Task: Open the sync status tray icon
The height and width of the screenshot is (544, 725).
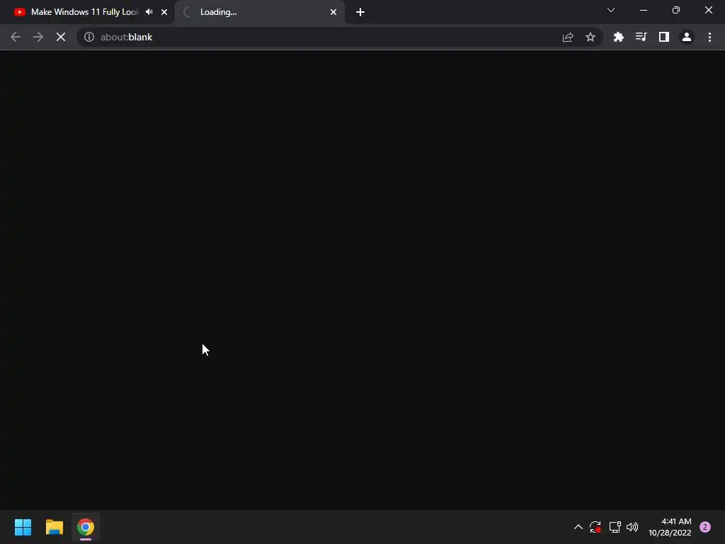Action: 595,527
